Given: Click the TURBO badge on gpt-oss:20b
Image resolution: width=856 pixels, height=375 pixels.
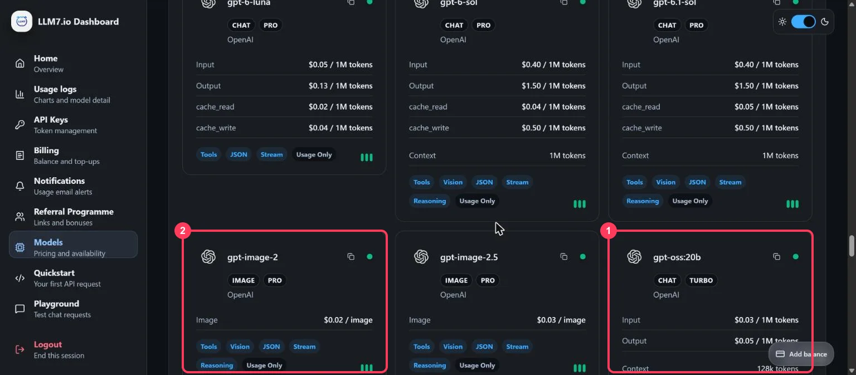Looking at the screenshot, I should click(701, 280).
